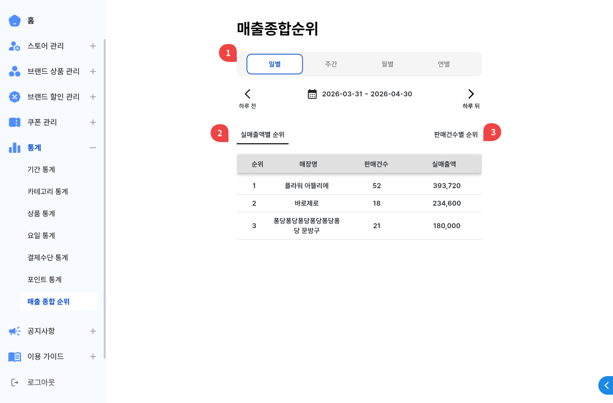Click 로그아웃 link

coord(41,382)
